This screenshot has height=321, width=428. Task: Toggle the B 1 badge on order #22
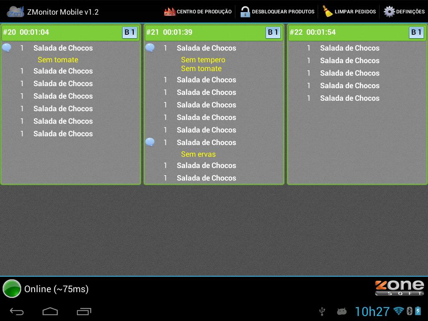416,33
